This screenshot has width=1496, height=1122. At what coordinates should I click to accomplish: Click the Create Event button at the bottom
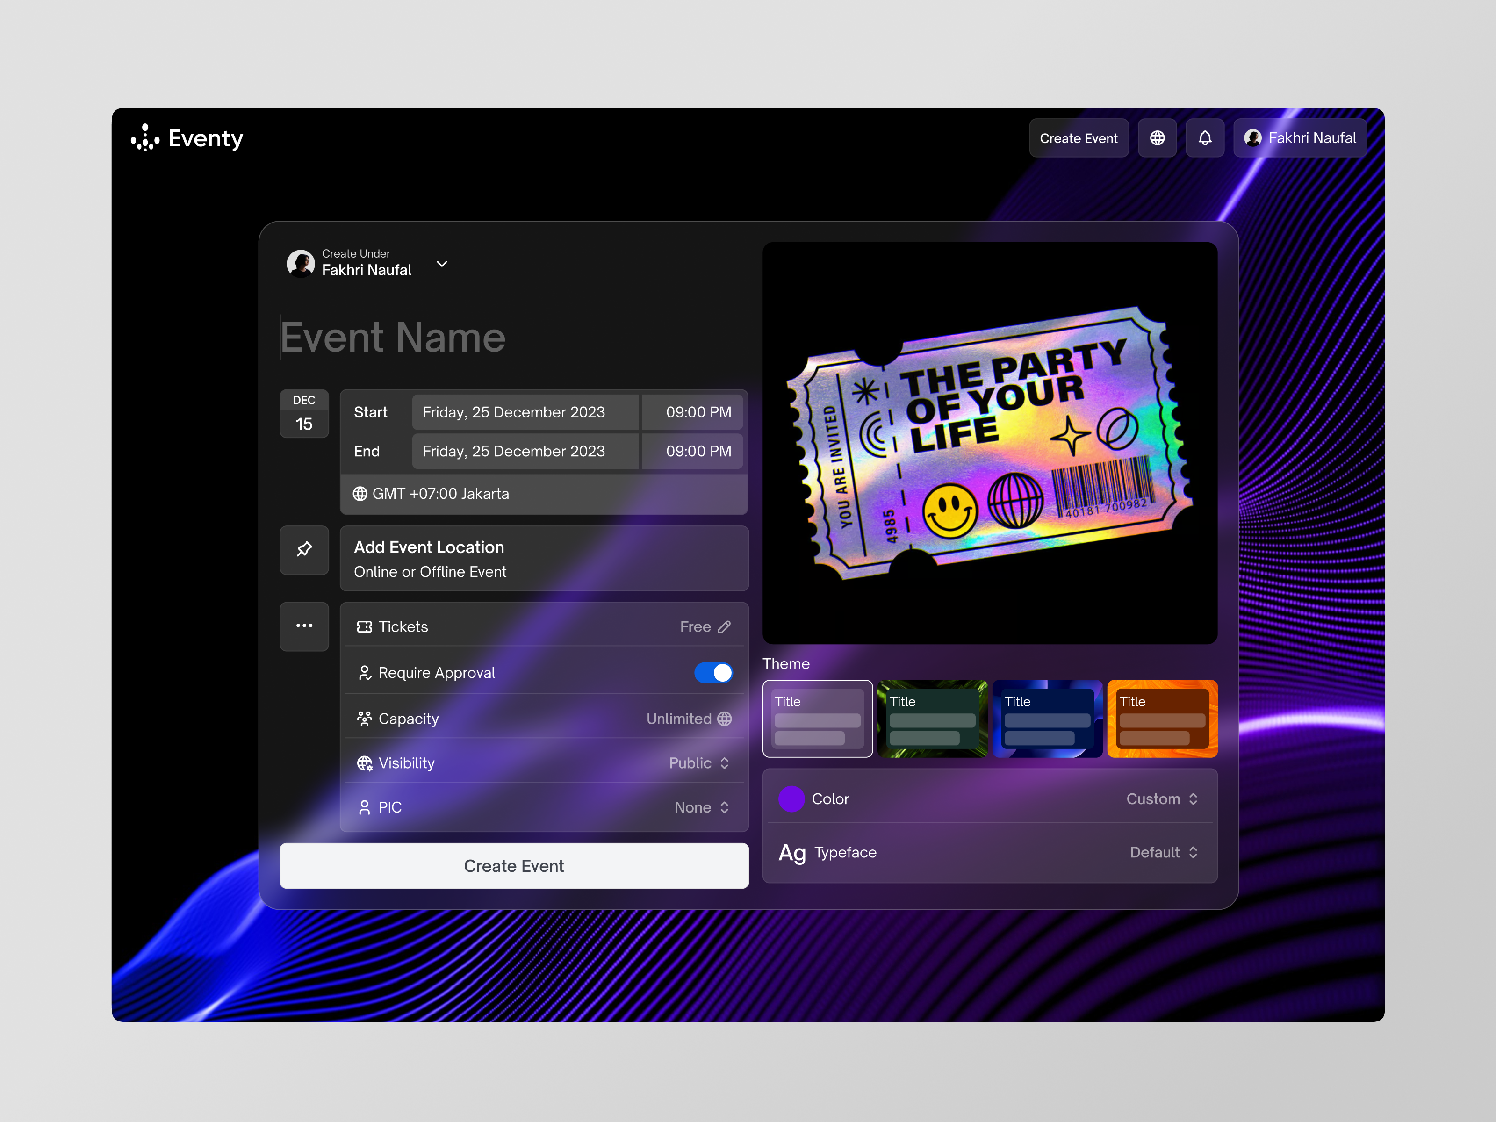click(514, 866)
